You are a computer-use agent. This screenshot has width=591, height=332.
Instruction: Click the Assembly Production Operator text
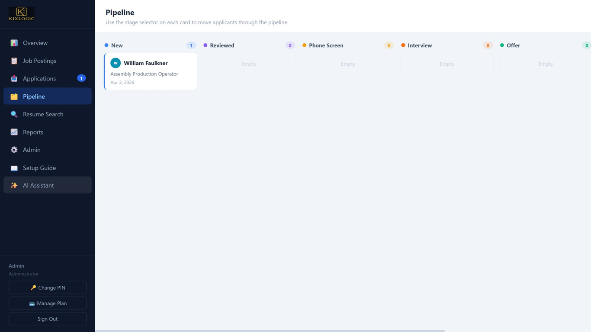144,74
